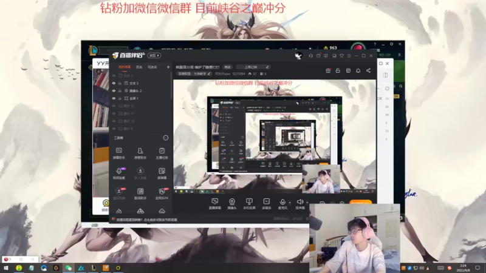Open the mail messages icon in title bar
This screenshot has height=273, width=486.
[318, 56]
